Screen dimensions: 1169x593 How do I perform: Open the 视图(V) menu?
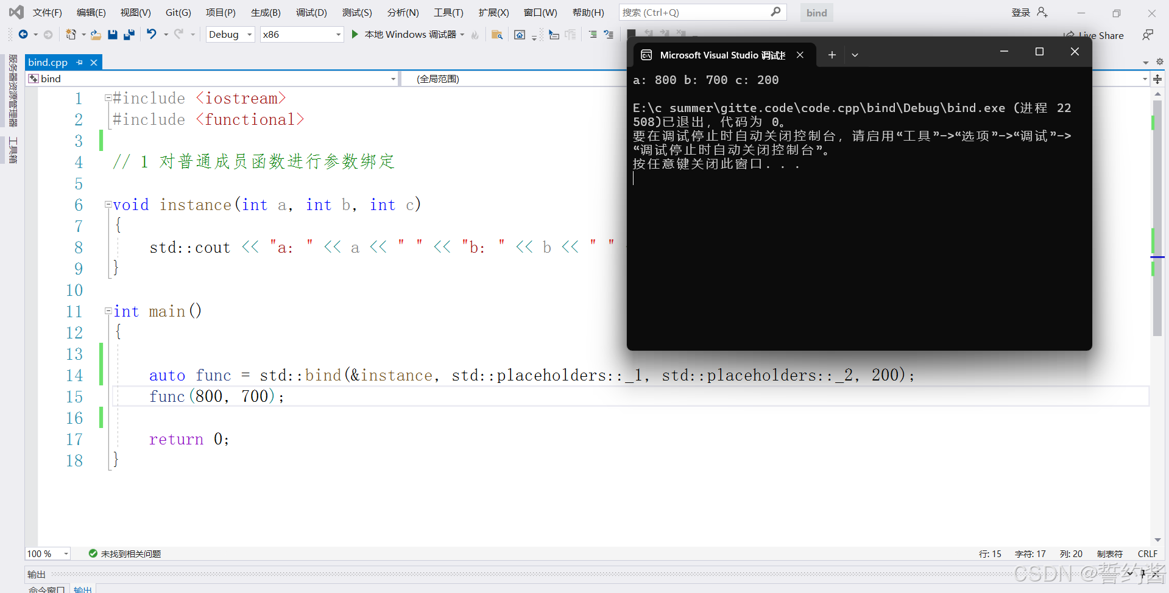(x=135, y=12)
